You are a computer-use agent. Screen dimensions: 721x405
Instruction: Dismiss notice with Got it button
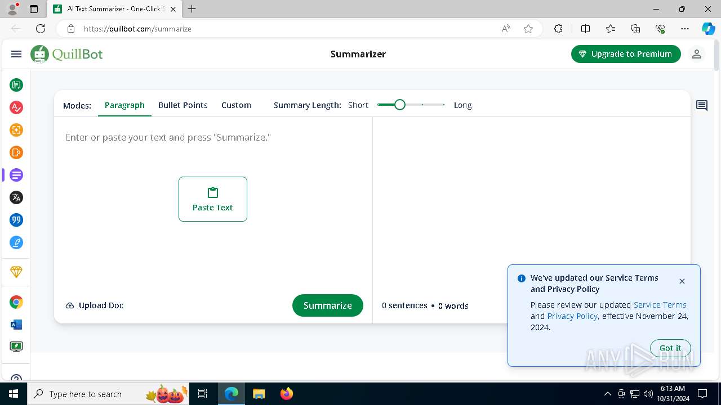pyautogui.click(x=670, y=348)
